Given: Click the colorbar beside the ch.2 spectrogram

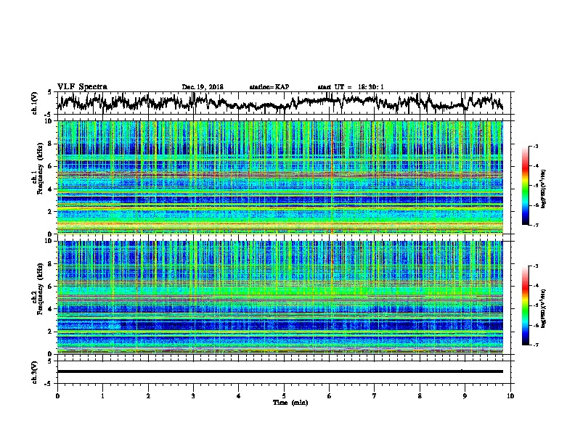Looking at the screenshot, I should point(525,305).
